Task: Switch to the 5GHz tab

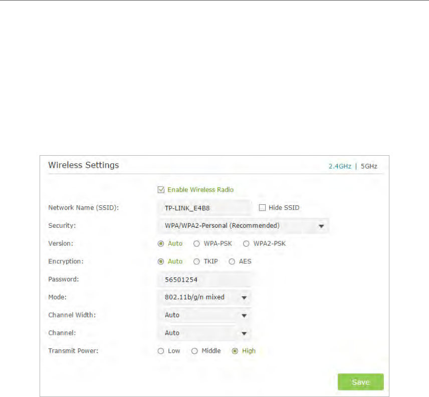Action: point(369,166)
